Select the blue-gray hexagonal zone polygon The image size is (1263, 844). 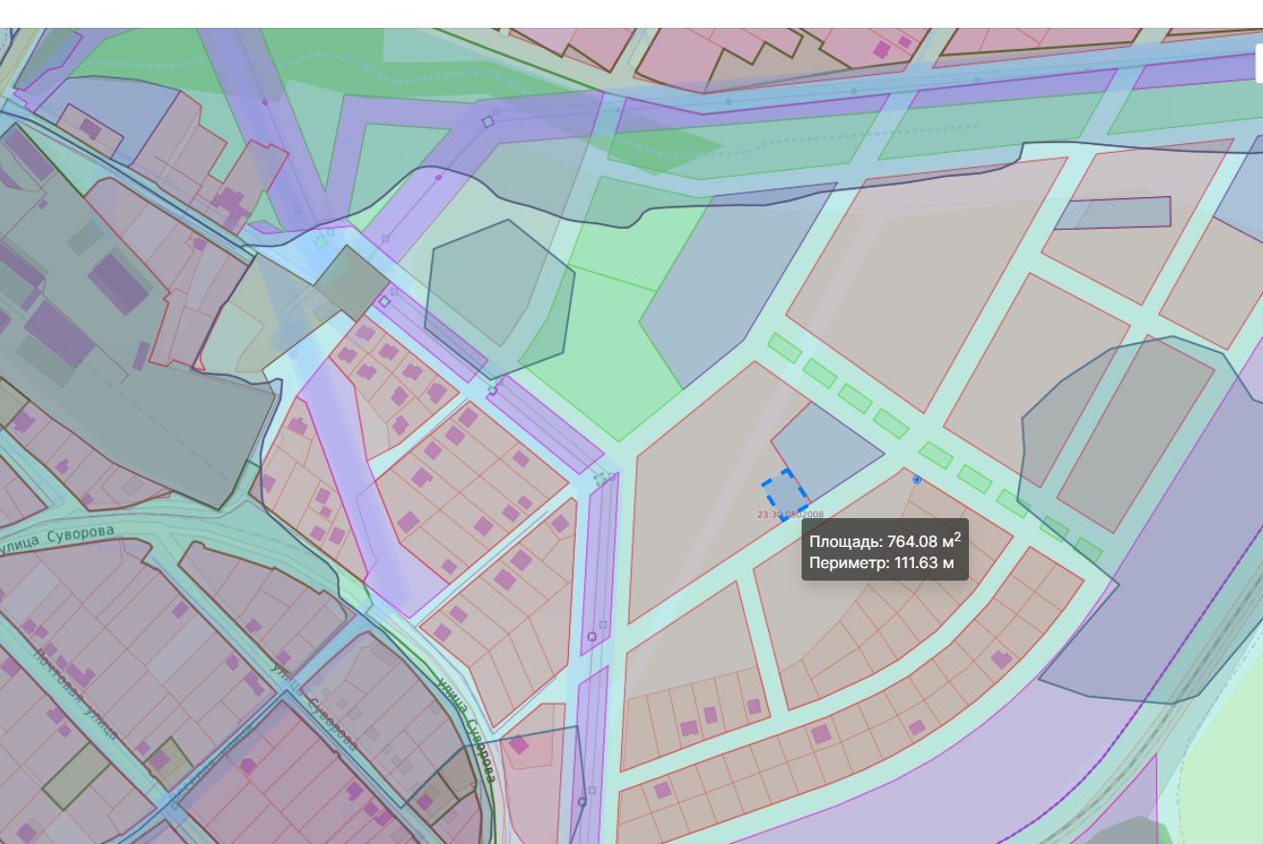coord(500,298)
